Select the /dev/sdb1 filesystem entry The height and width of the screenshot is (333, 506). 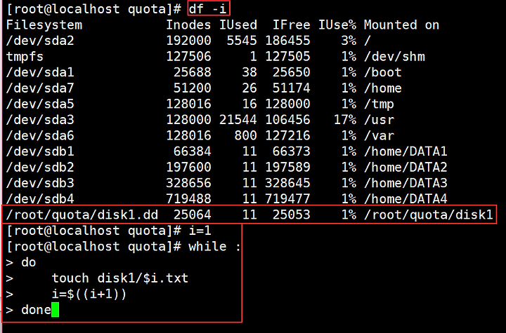(x=40, y=151)
